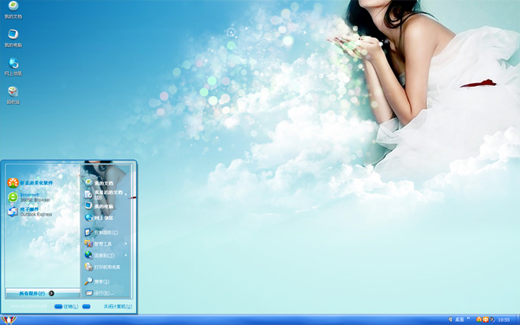Viewport: 520px width, 325px height.
Task: Click the volume speaker tray icon
Action: 451,319
